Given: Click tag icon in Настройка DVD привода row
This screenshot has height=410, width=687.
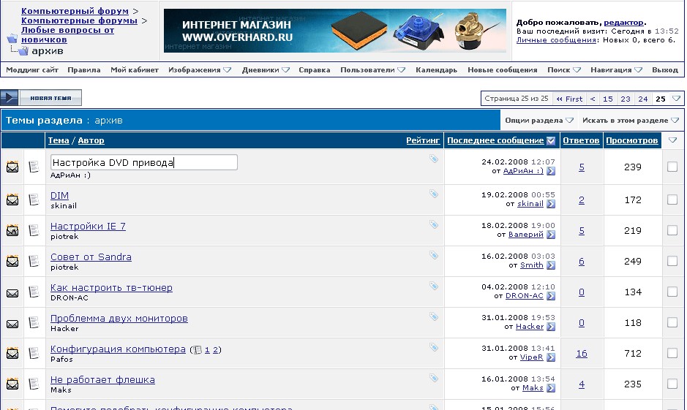Looking at the screenshot, I should point(433,159).
